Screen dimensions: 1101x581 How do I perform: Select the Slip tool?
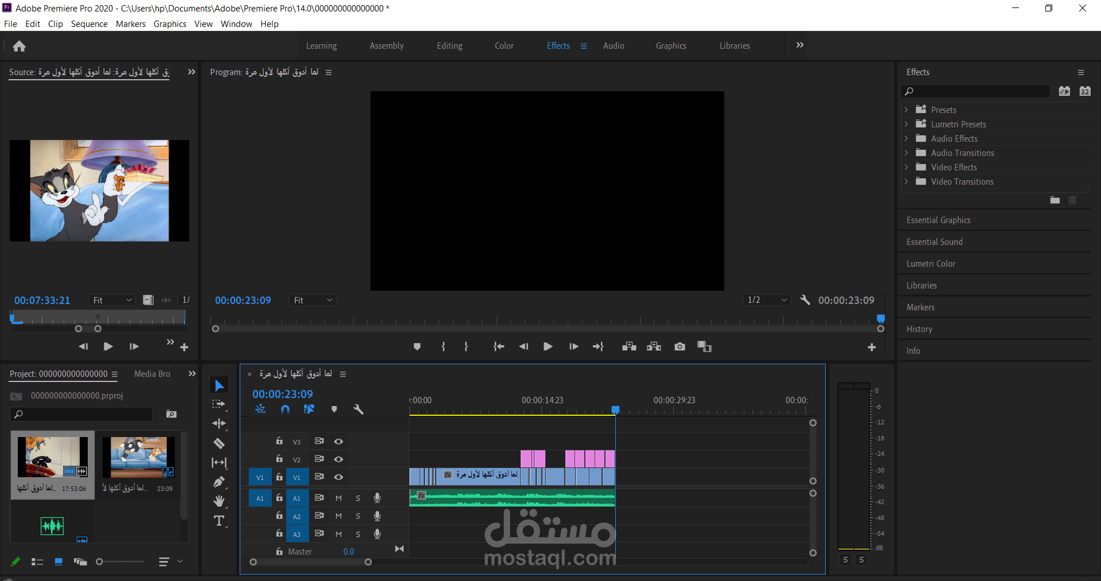219,462
